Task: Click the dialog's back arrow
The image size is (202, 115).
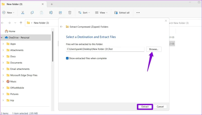Action: 61,27
